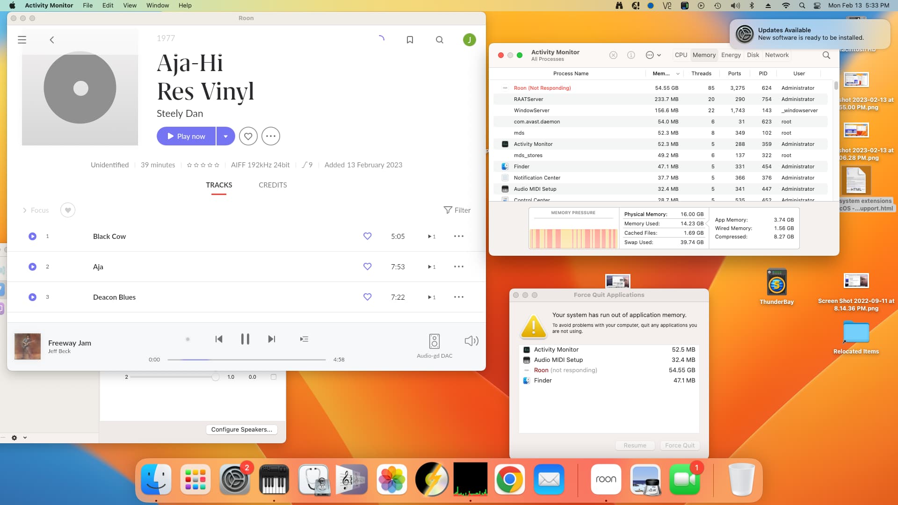The width and height of the screenshot is (898, 505).
Task: Expand Play now dropdown arrow
Action: (225, 136)
